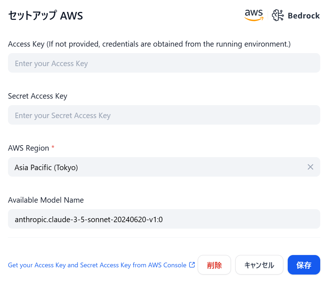
Task: Open the AWS Console access key link
Action: 97,265
